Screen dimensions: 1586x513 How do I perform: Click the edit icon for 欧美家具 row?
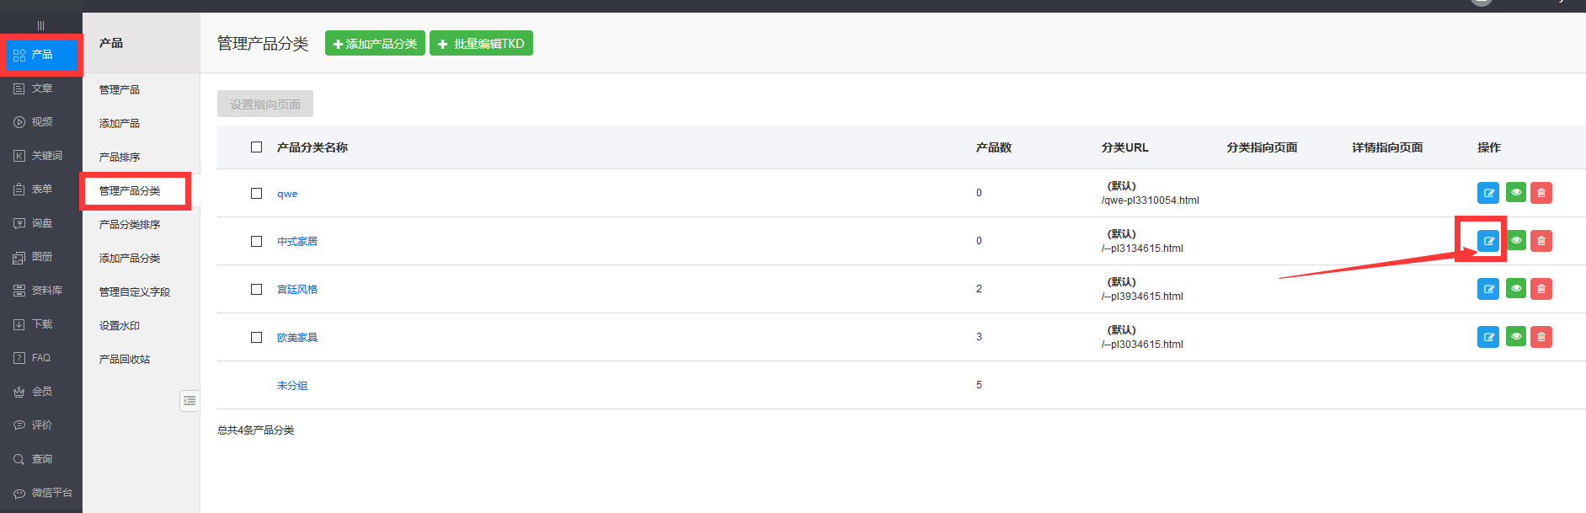coord(1488,337)
